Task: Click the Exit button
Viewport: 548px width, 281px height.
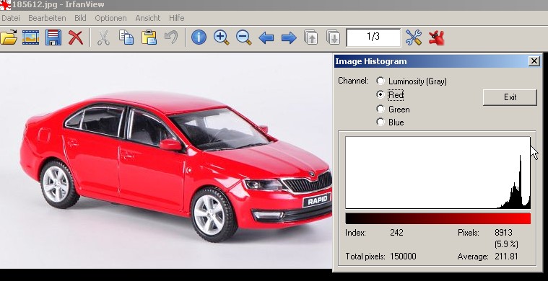Action: 510,97
